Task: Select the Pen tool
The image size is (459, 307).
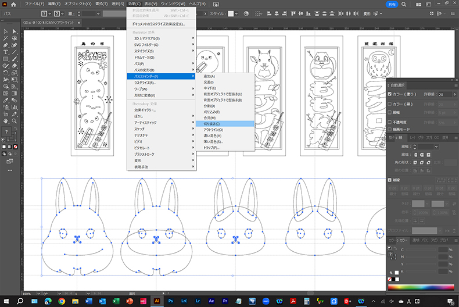Action: [x=6, y=45]
